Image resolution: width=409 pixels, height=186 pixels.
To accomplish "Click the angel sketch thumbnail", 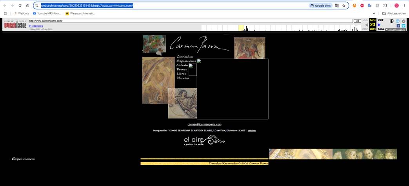I will (x=182, y=103).
